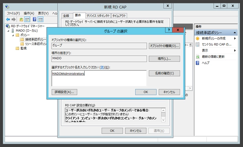Select MADO (ローカル) server node
This screenshot has width=243, height=147.
pyautogui.click(x=26, y=30)
